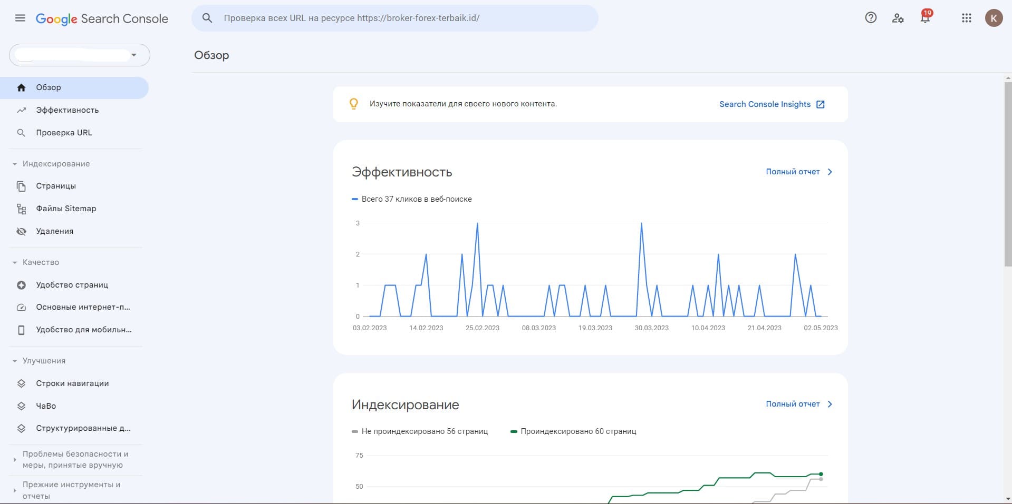Click the home icon next to Обзор

[x=21, y=87]
